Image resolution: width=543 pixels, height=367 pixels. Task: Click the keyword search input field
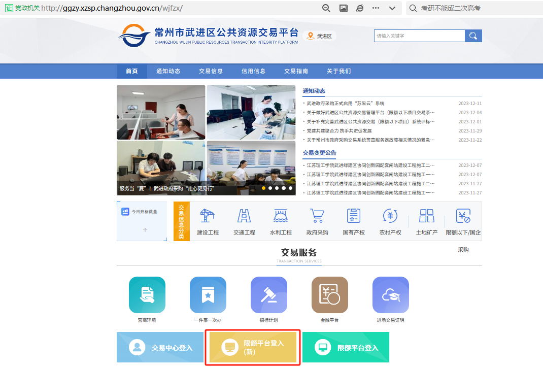pyautogui.click(x=419, y=36)
